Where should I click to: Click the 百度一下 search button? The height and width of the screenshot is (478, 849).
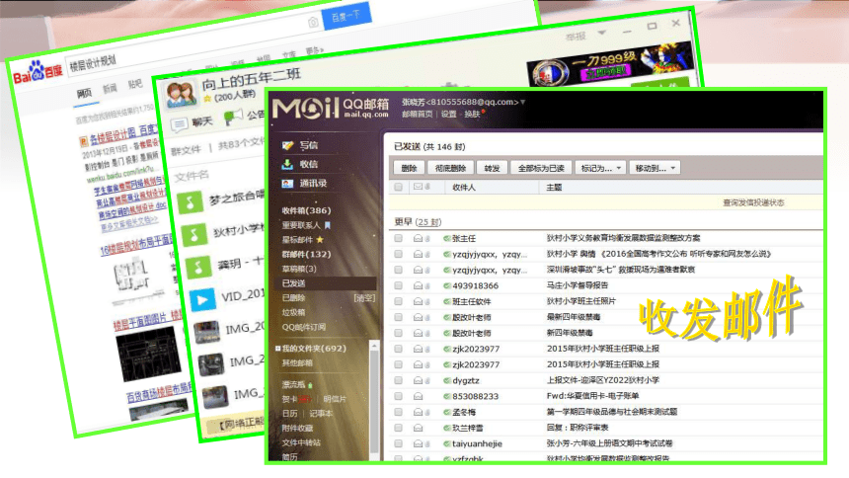(x=347, y=16)
